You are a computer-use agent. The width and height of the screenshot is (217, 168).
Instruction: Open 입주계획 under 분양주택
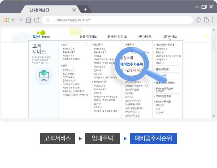[98, 70]
